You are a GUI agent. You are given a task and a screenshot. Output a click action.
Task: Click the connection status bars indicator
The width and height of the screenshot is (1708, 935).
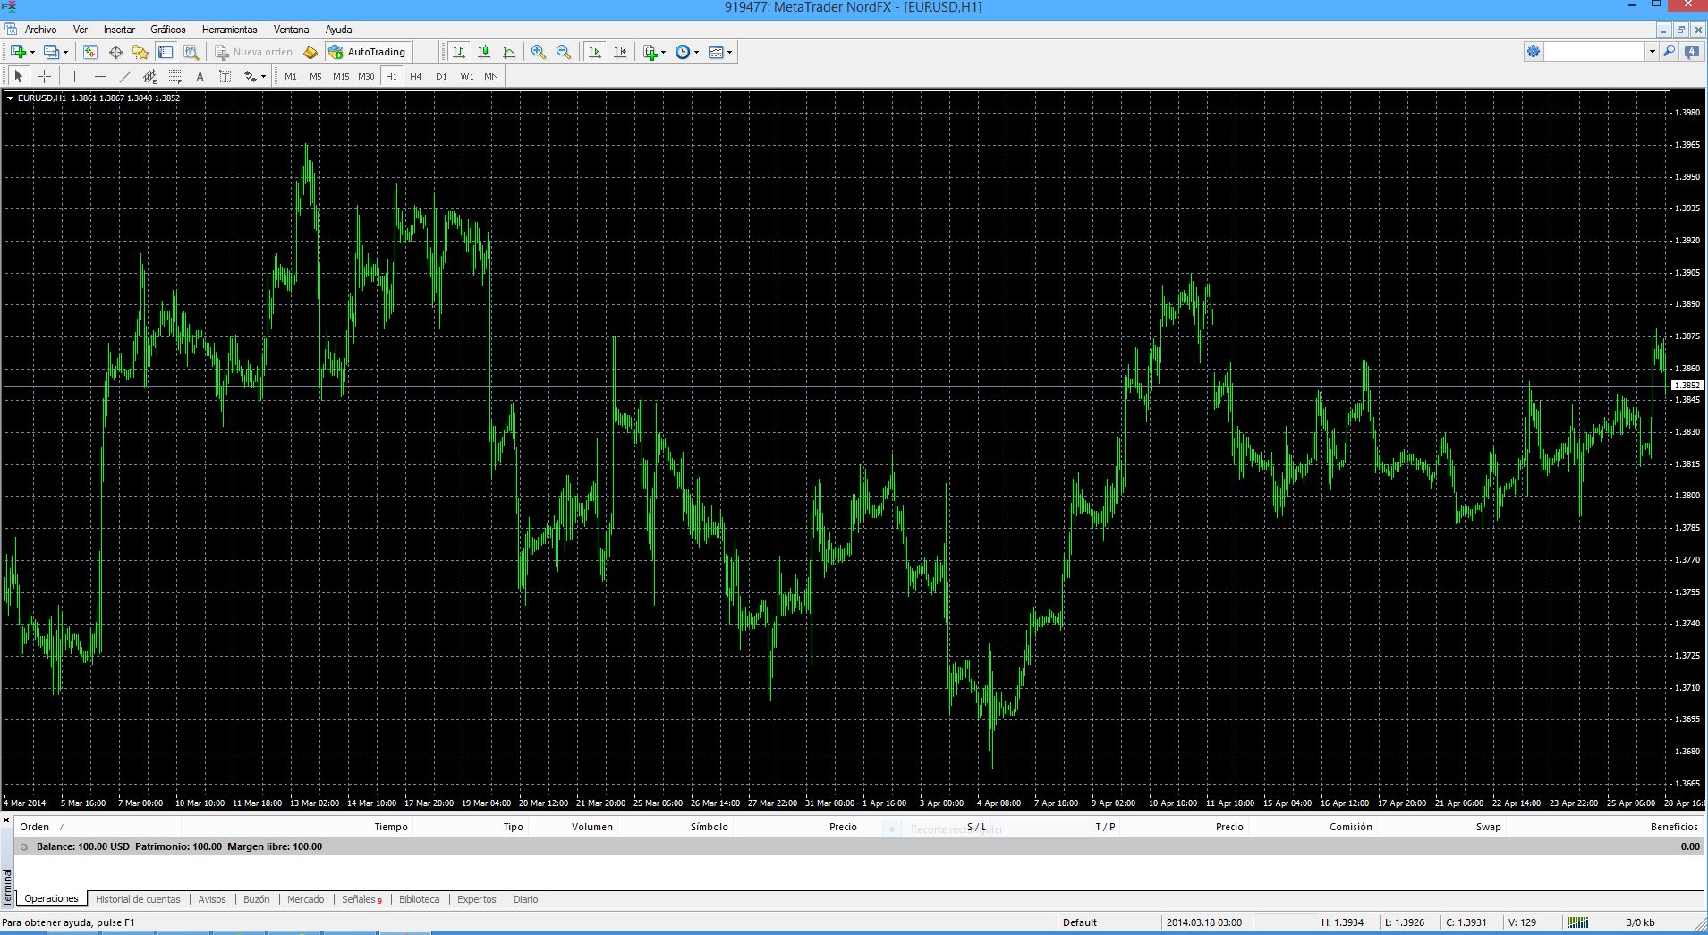1577,922
